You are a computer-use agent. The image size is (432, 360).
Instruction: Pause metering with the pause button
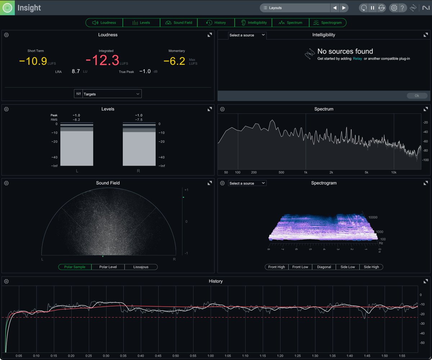tap(373, 8)
